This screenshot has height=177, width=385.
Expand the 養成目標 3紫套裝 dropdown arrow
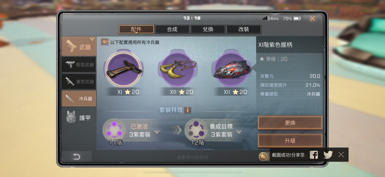point(239,132)
